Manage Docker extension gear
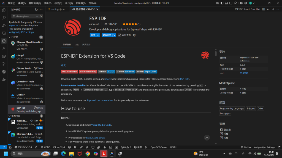 (x=42, y=102)
